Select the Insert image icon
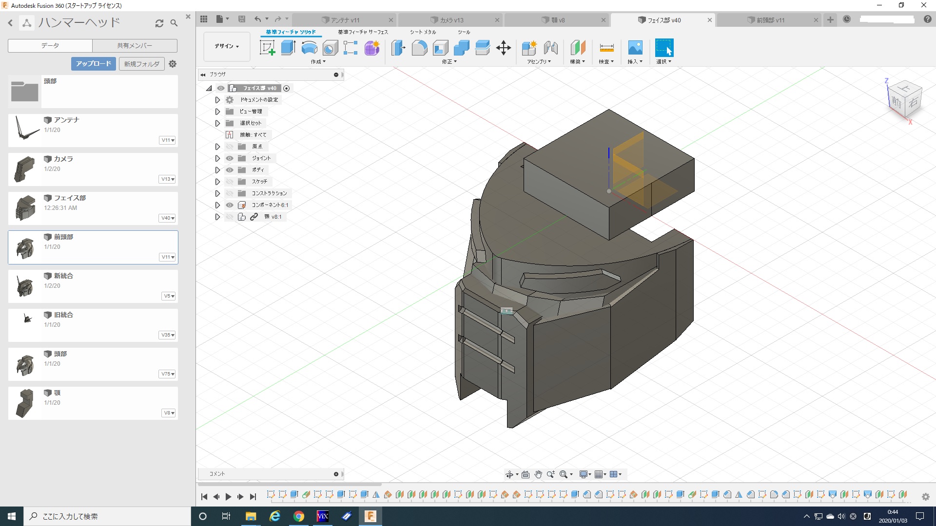Viewport: 936px width, 526px height. pos(635,48)
